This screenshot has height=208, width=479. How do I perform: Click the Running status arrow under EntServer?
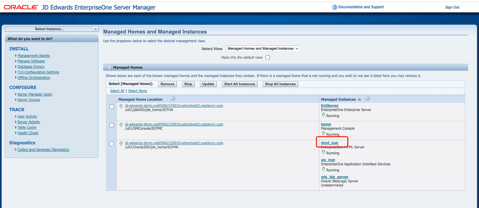pos(323,114)
